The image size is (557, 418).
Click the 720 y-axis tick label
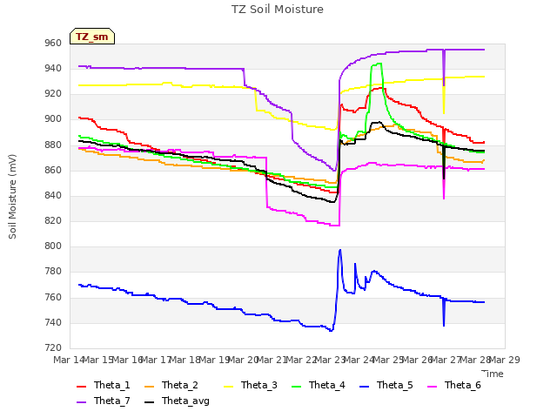click(x=53, y=347)
